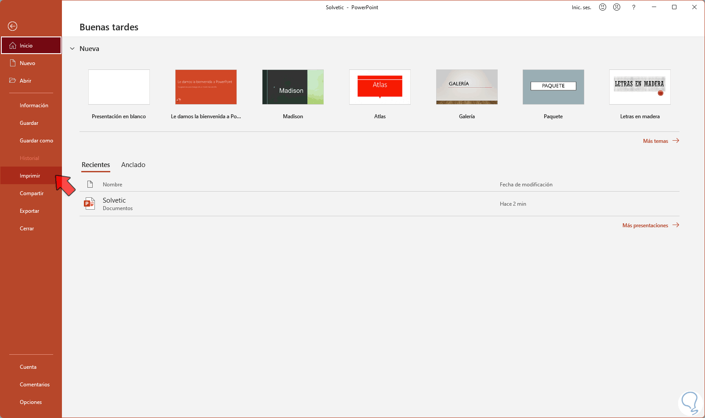Click the file type column header icon
Screen dimensions: 705x418
pos(90,184)
